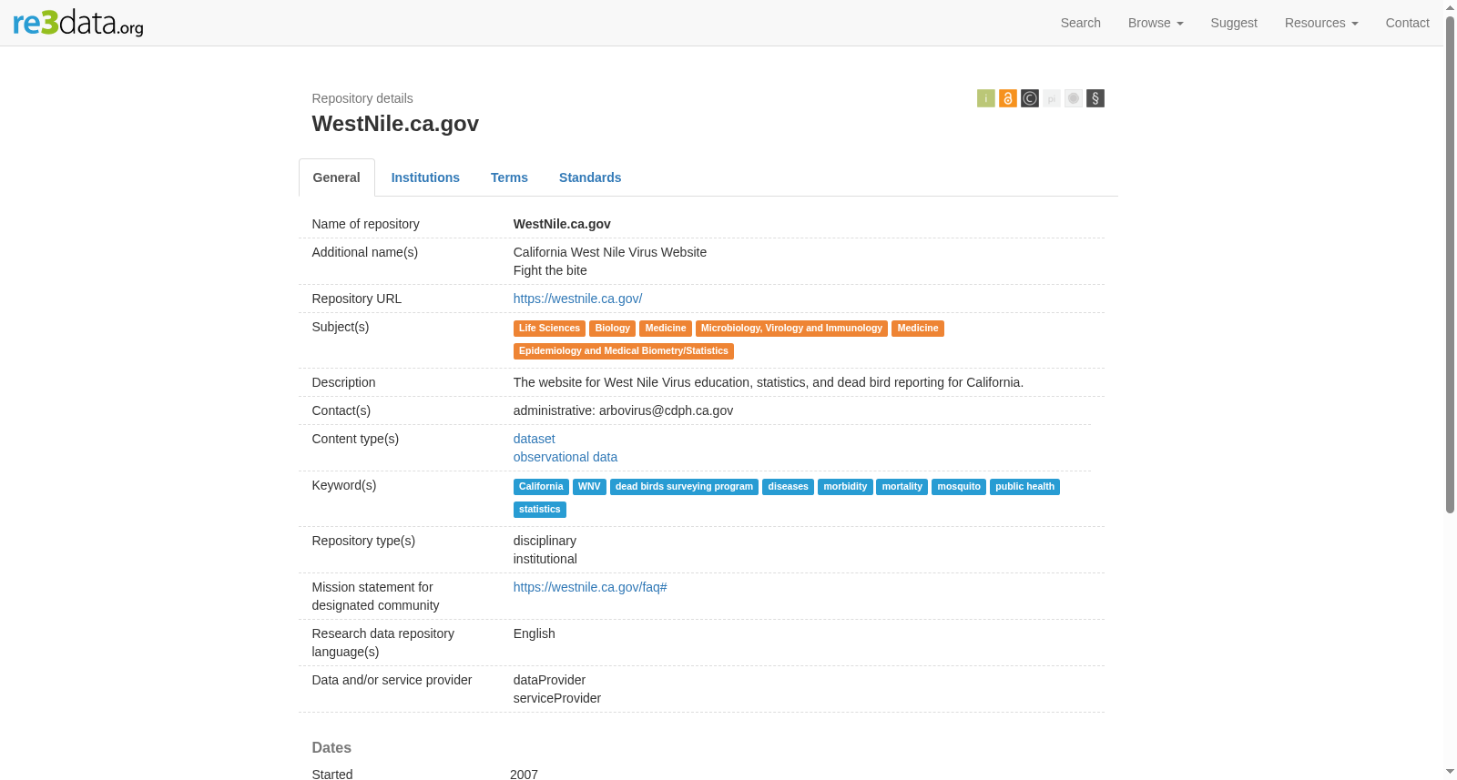This screenshot has height=780, width=1457.
Task: Click the 'Repository details' label
Action: coord(362,98)
